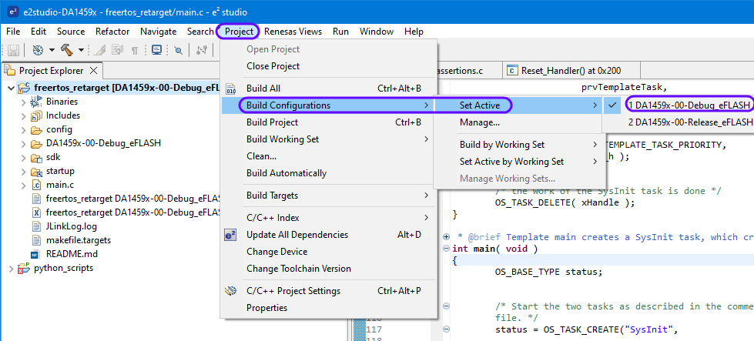Image resolution: width=754 pixels, height=341 pixels.
Task: Click the freertos_retarget project icon
Action: [25, 88]
